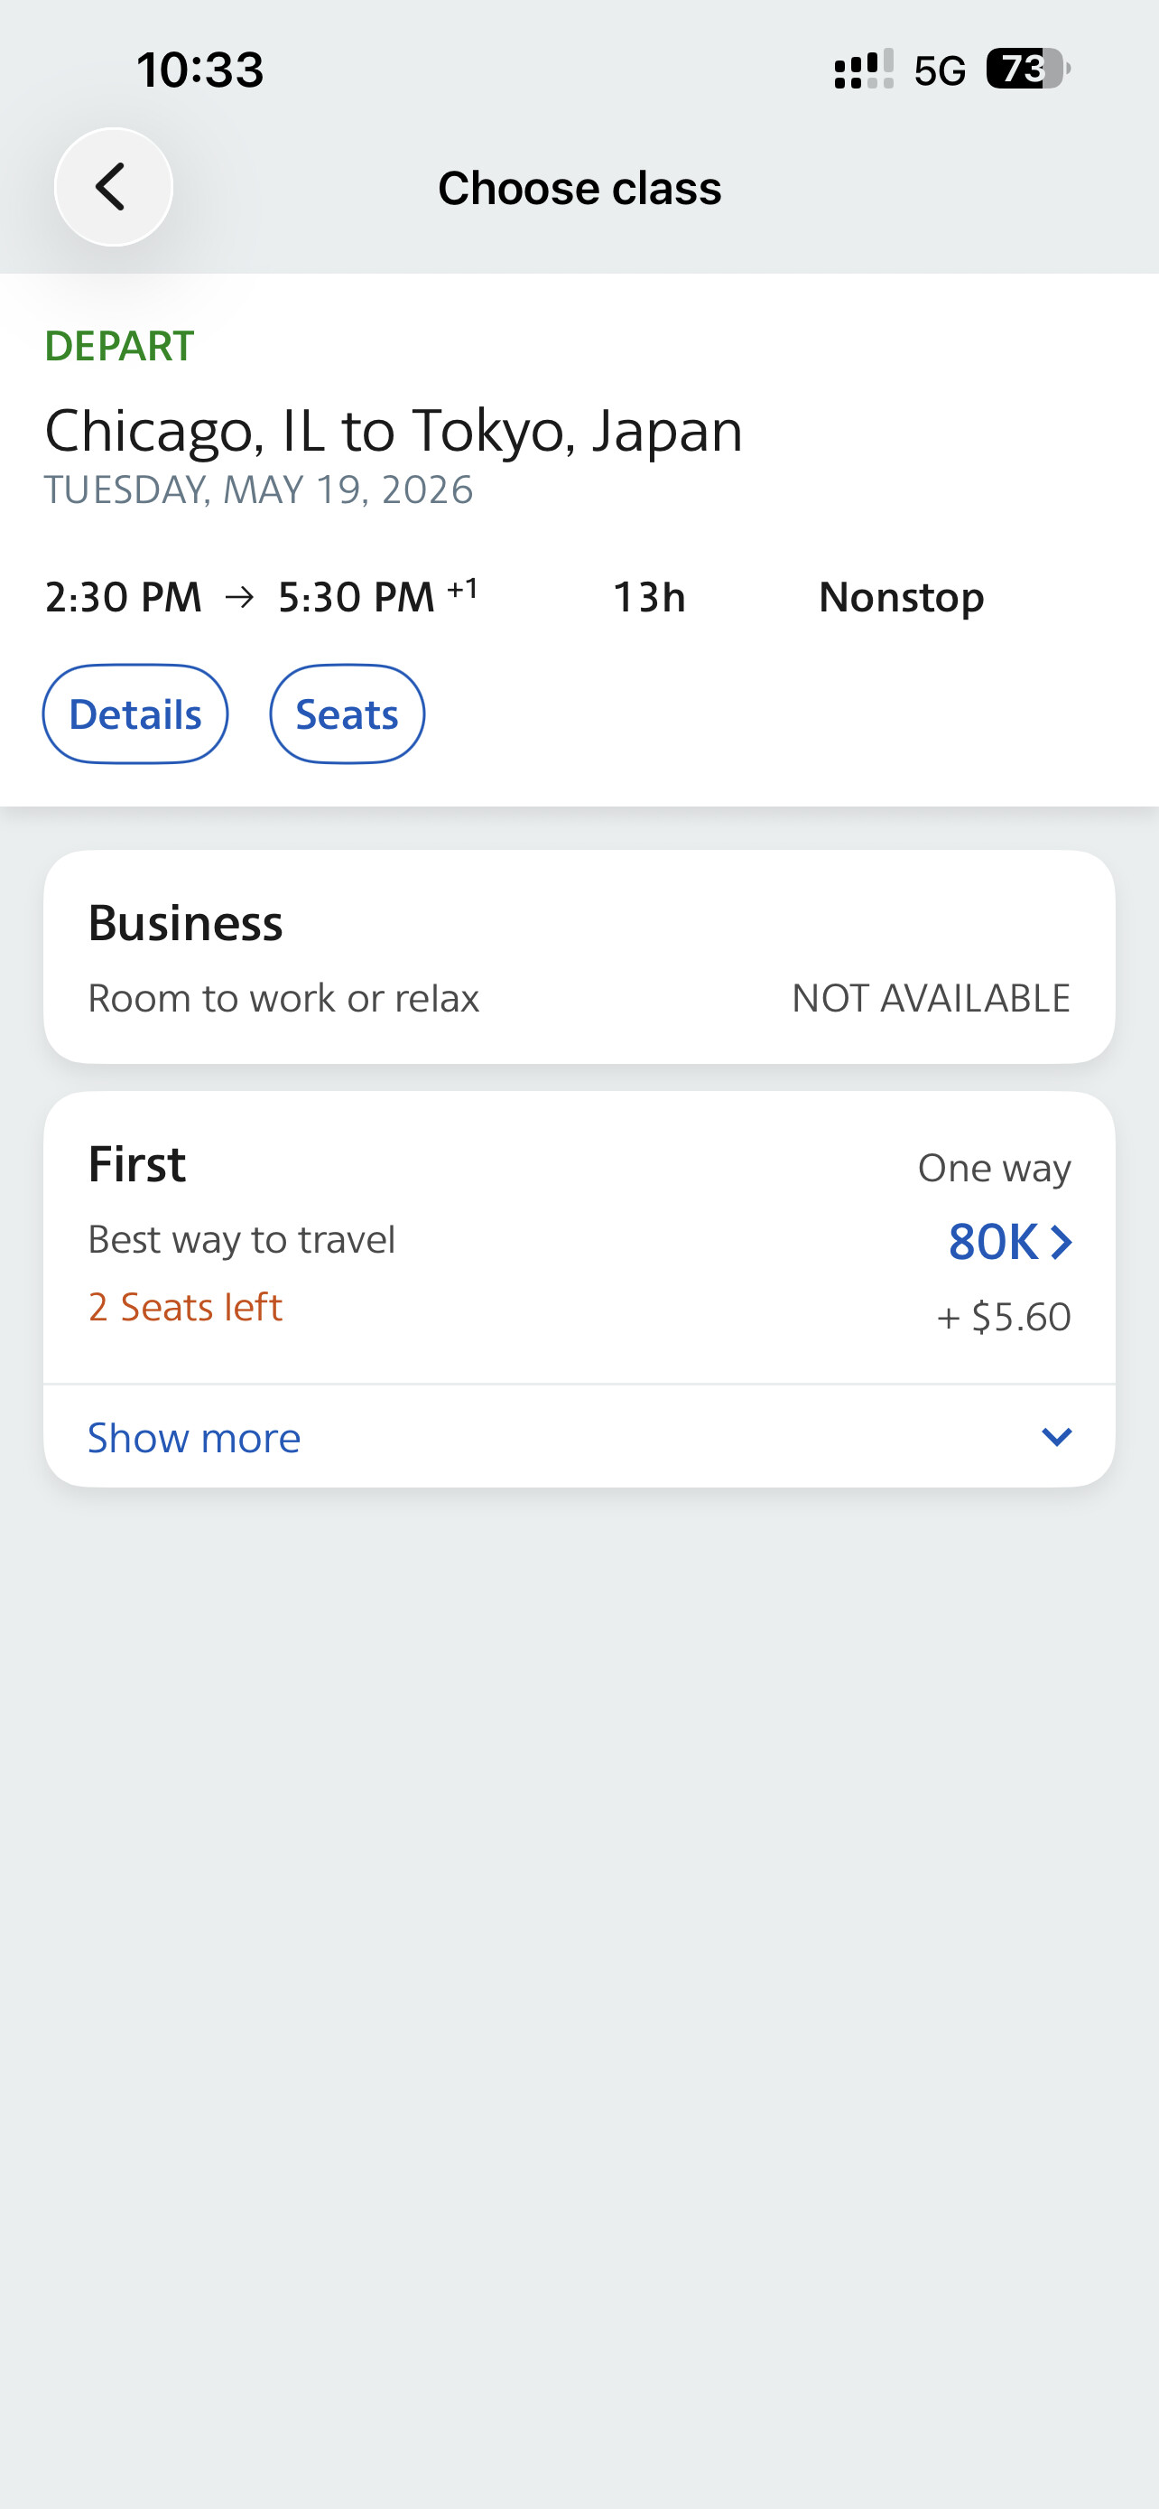Tap the back arrow button
The width and height of the screenshot is (1159, 2509).
113,187
